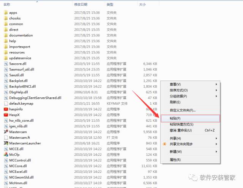The height and width of the screenshot is (188, 243).
Task: Sort by 修改日期 column header
Action: click(80, 5)
